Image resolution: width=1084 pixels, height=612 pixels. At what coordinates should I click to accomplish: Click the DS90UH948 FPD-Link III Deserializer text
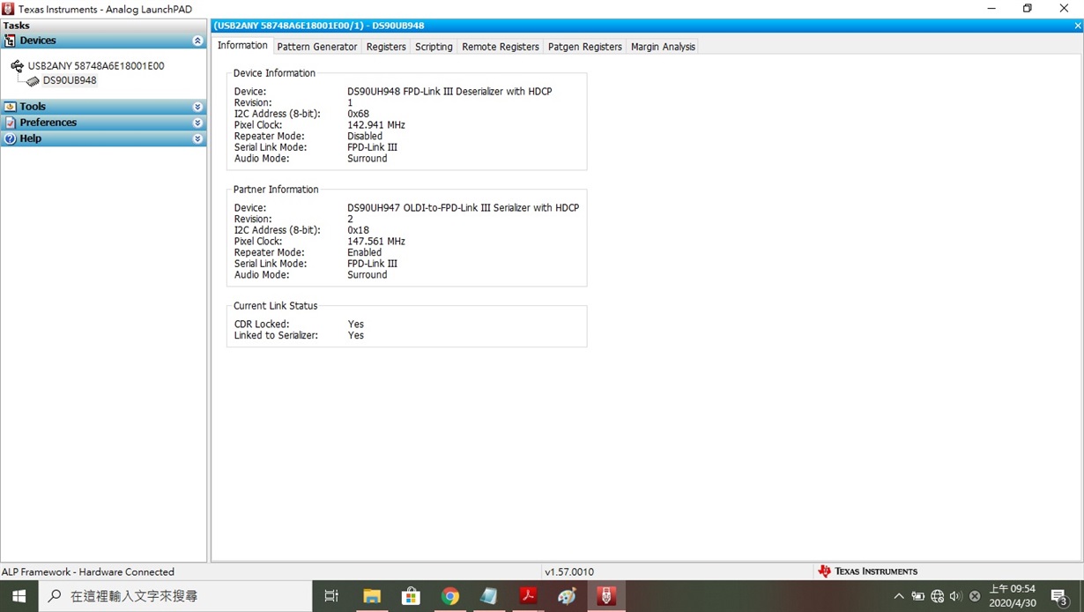pos(449,92)
